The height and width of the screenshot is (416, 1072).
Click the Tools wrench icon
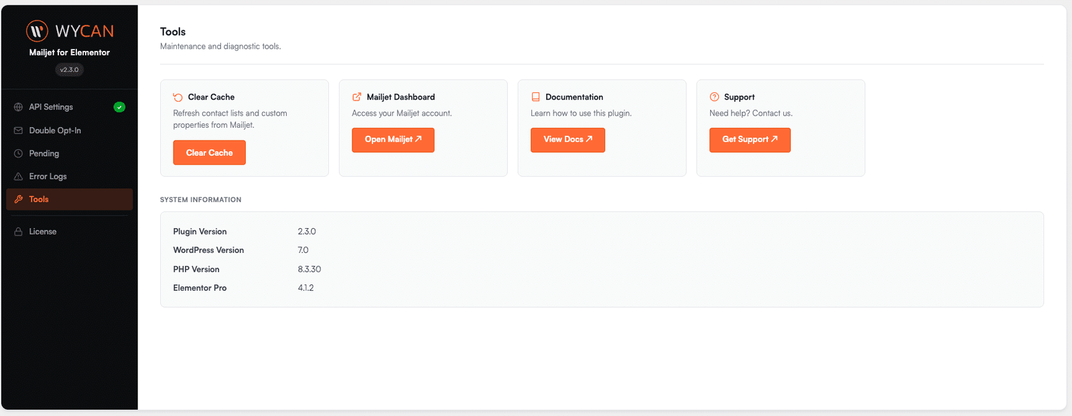point(18,199)
